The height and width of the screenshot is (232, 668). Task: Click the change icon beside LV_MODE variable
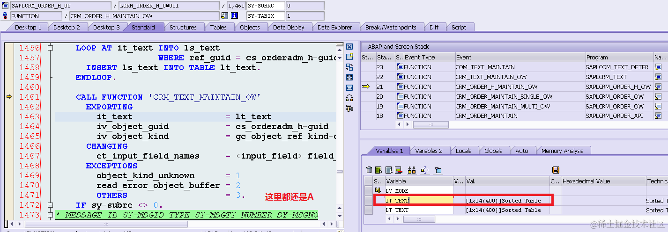[x=378, y=191]
